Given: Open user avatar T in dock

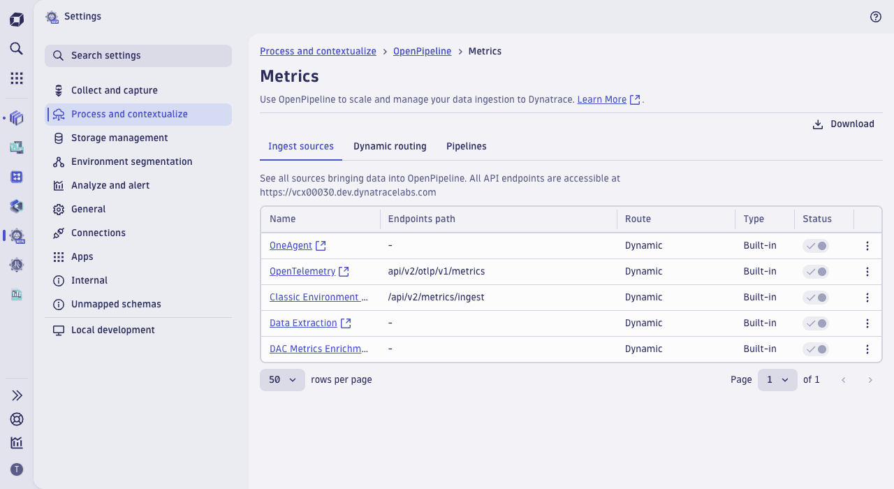Looking at the screenshot, I should (x=17, y=469).
